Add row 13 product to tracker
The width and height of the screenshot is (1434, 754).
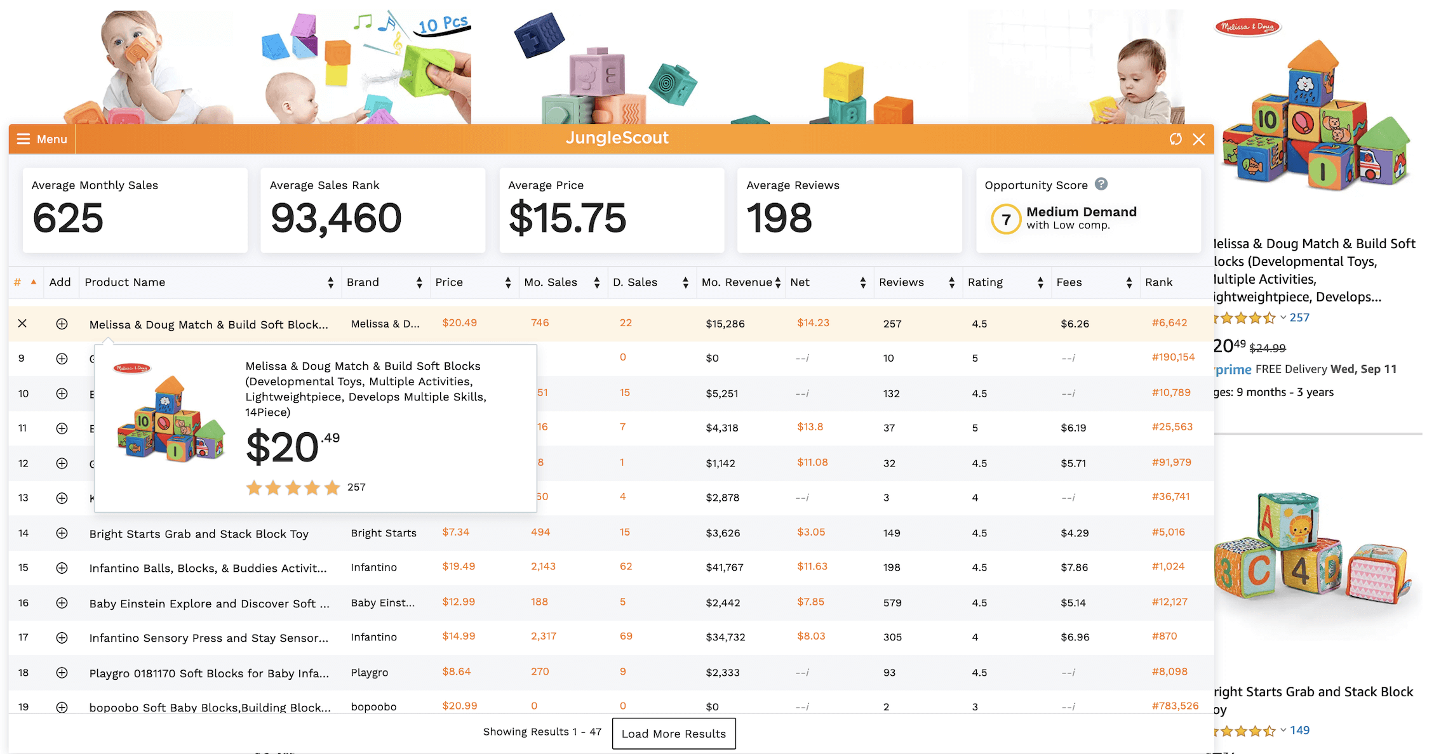point(62,498)
